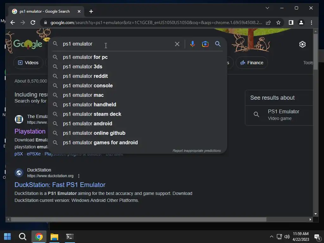This screenshot has height=243, width=324.
Task: Open DuckStation: Fast PS1 Emulator result
Action: pyautogui.click(x=60, y=185)
